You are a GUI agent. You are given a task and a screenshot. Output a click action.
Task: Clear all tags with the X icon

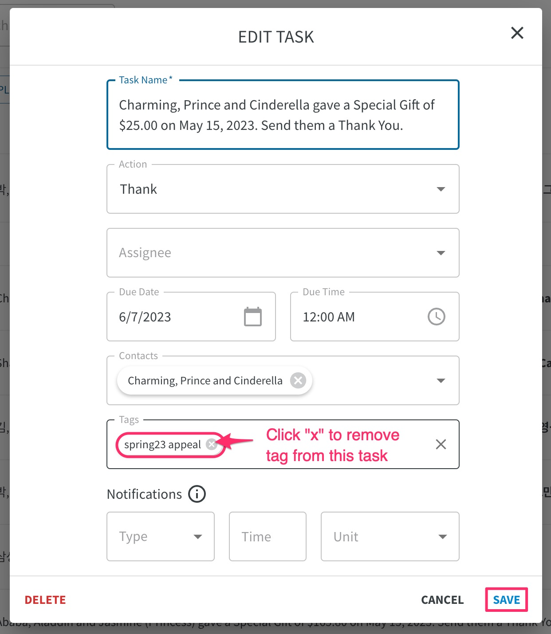[x=441, y=444]
